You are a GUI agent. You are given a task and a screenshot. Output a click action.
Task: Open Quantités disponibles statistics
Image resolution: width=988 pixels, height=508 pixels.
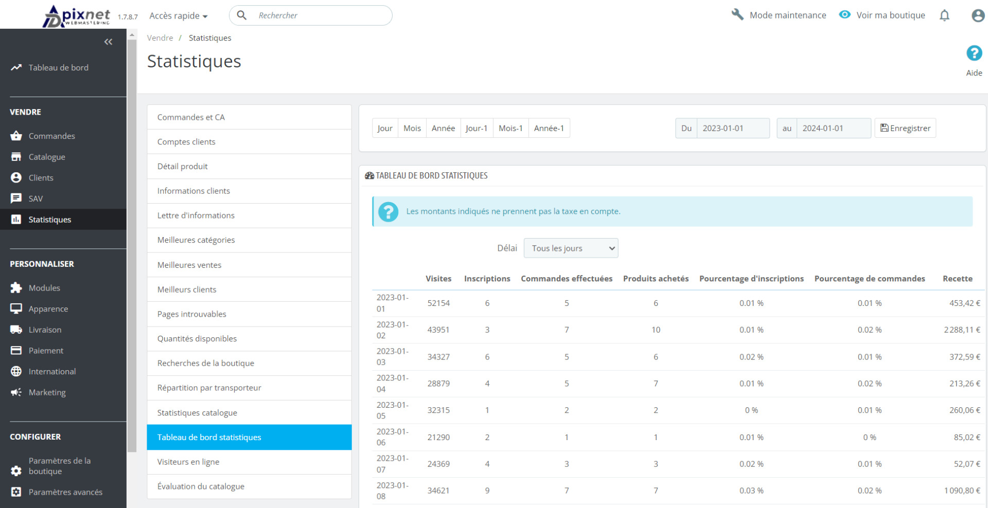point(249,339)
